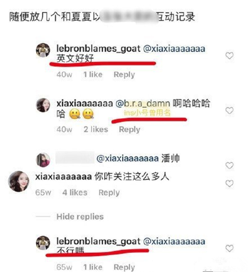Reply to the bottom '不行嗎' comment
Image resolution: width=248 pixels, height=272 pixels.
point(124,267)
